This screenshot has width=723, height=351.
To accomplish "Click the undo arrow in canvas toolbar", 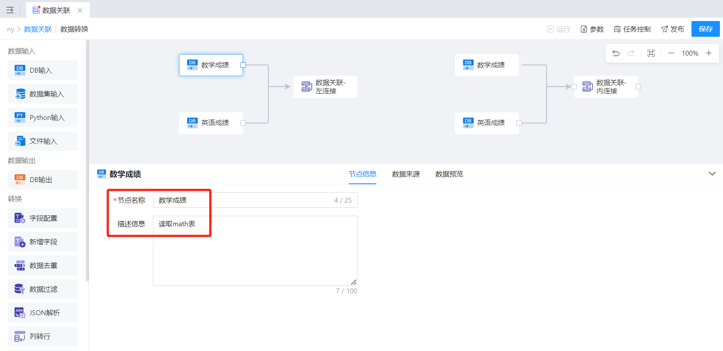I will [x=616, y=53].
